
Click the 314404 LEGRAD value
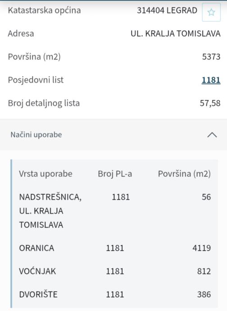click(167, 10)
